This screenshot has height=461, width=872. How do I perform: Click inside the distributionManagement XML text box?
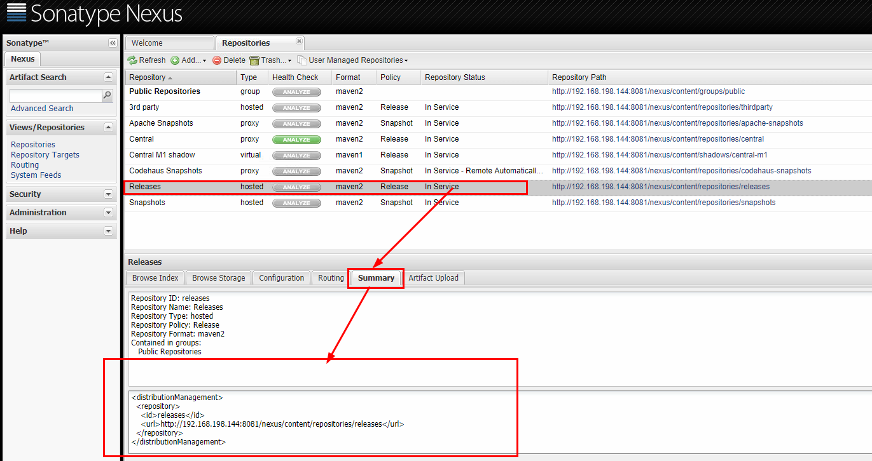point(500,422)
